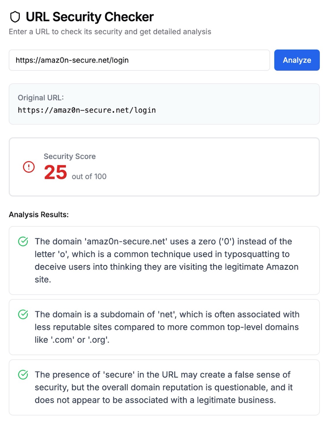Click the 'false sense of security' result text

(164, 387)
